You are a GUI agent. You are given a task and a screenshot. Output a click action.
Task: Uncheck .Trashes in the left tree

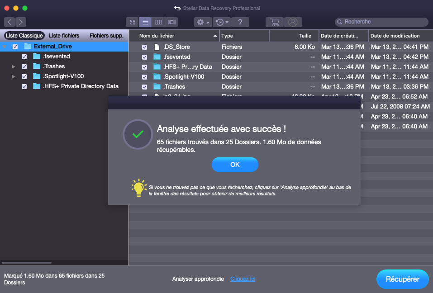coord(24,66)
